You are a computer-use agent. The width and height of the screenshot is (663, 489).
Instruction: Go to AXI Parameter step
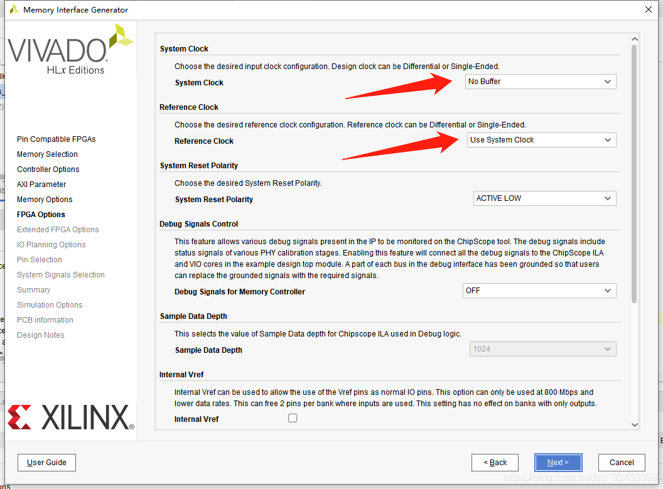pos(41,185)
